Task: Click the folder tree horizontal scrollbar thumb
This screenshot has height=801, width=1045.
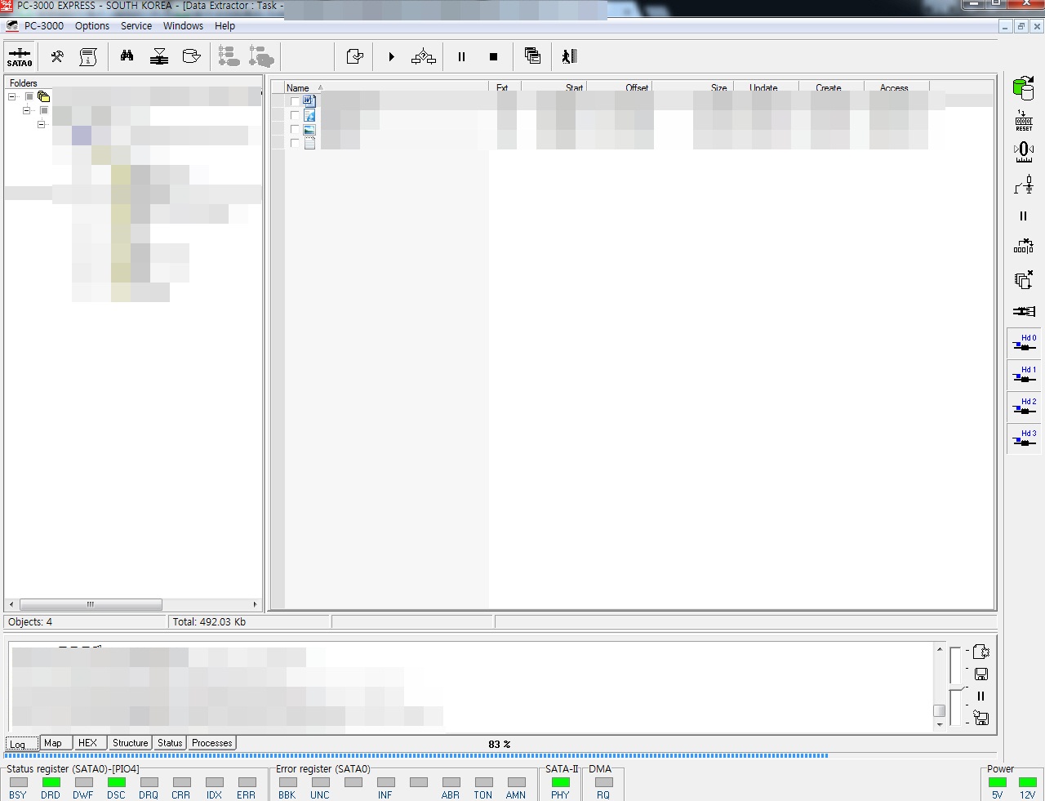Action: tap(91, 604)
